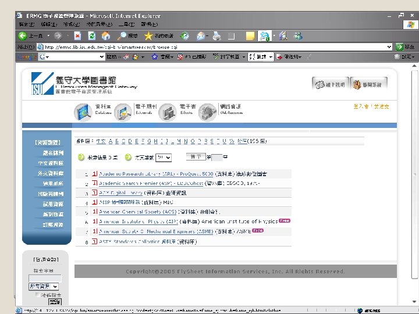Click the exit system button in the page header
419x314 pixels.
369,84
